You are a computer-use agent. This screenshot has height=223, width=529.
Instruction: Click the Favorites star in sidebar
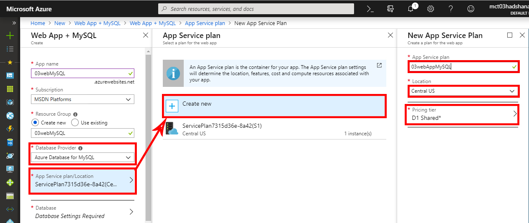coord(10,62)
